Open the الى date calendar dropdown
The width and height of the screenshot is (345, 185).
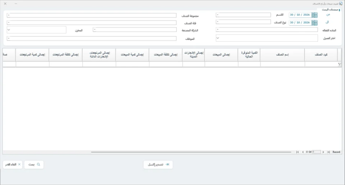(316, 22)
